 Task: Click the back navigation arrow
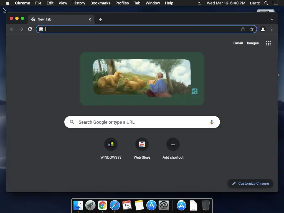(12, 29)
